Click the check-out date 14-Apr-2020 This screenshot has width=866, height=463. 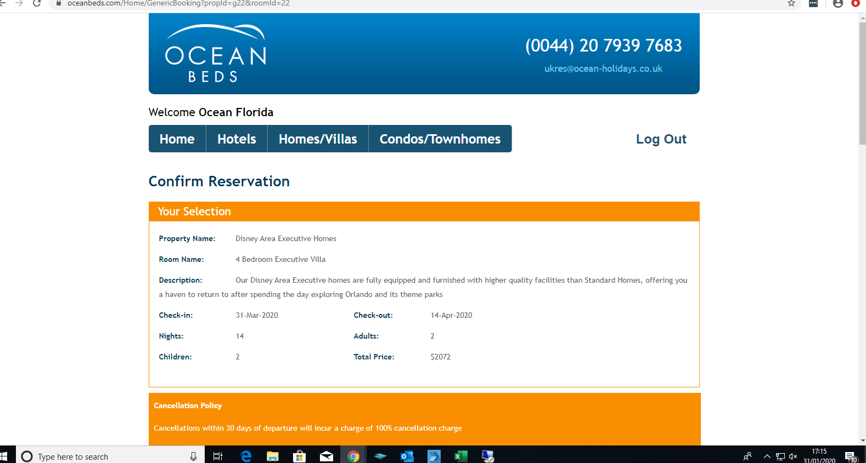[451, 315]
